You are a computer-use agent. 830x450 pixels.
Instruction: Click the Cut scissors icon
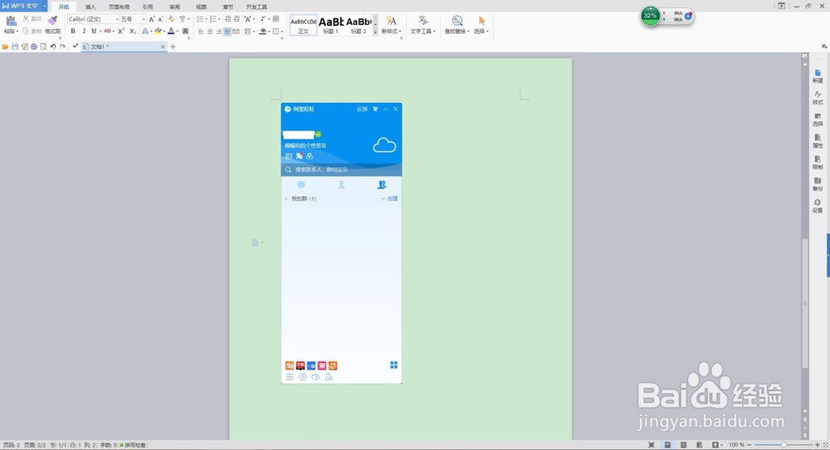tap(26, 18)
